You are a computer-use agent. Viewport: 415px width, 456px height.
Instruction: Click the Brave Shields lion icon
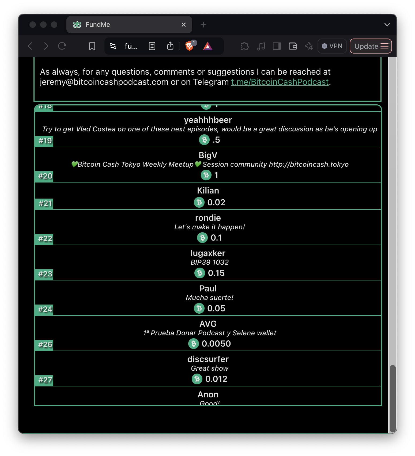(x=189, y=46)
